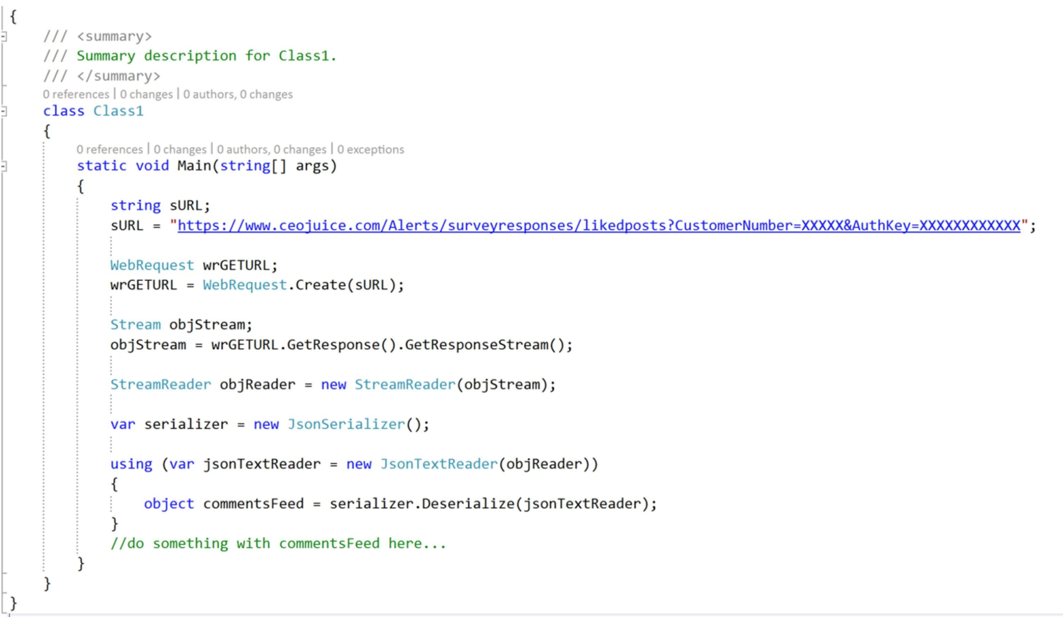
Task: Click 'JsonSerializer()' in serializer line
Action: pyautogui.click(x=354, y=424)
